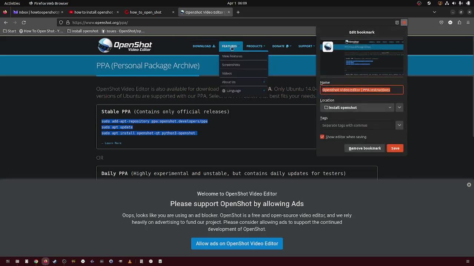Screen dimensions: 474x266
Task: Launch VLC from the taskbar
Action: [130, 261]
